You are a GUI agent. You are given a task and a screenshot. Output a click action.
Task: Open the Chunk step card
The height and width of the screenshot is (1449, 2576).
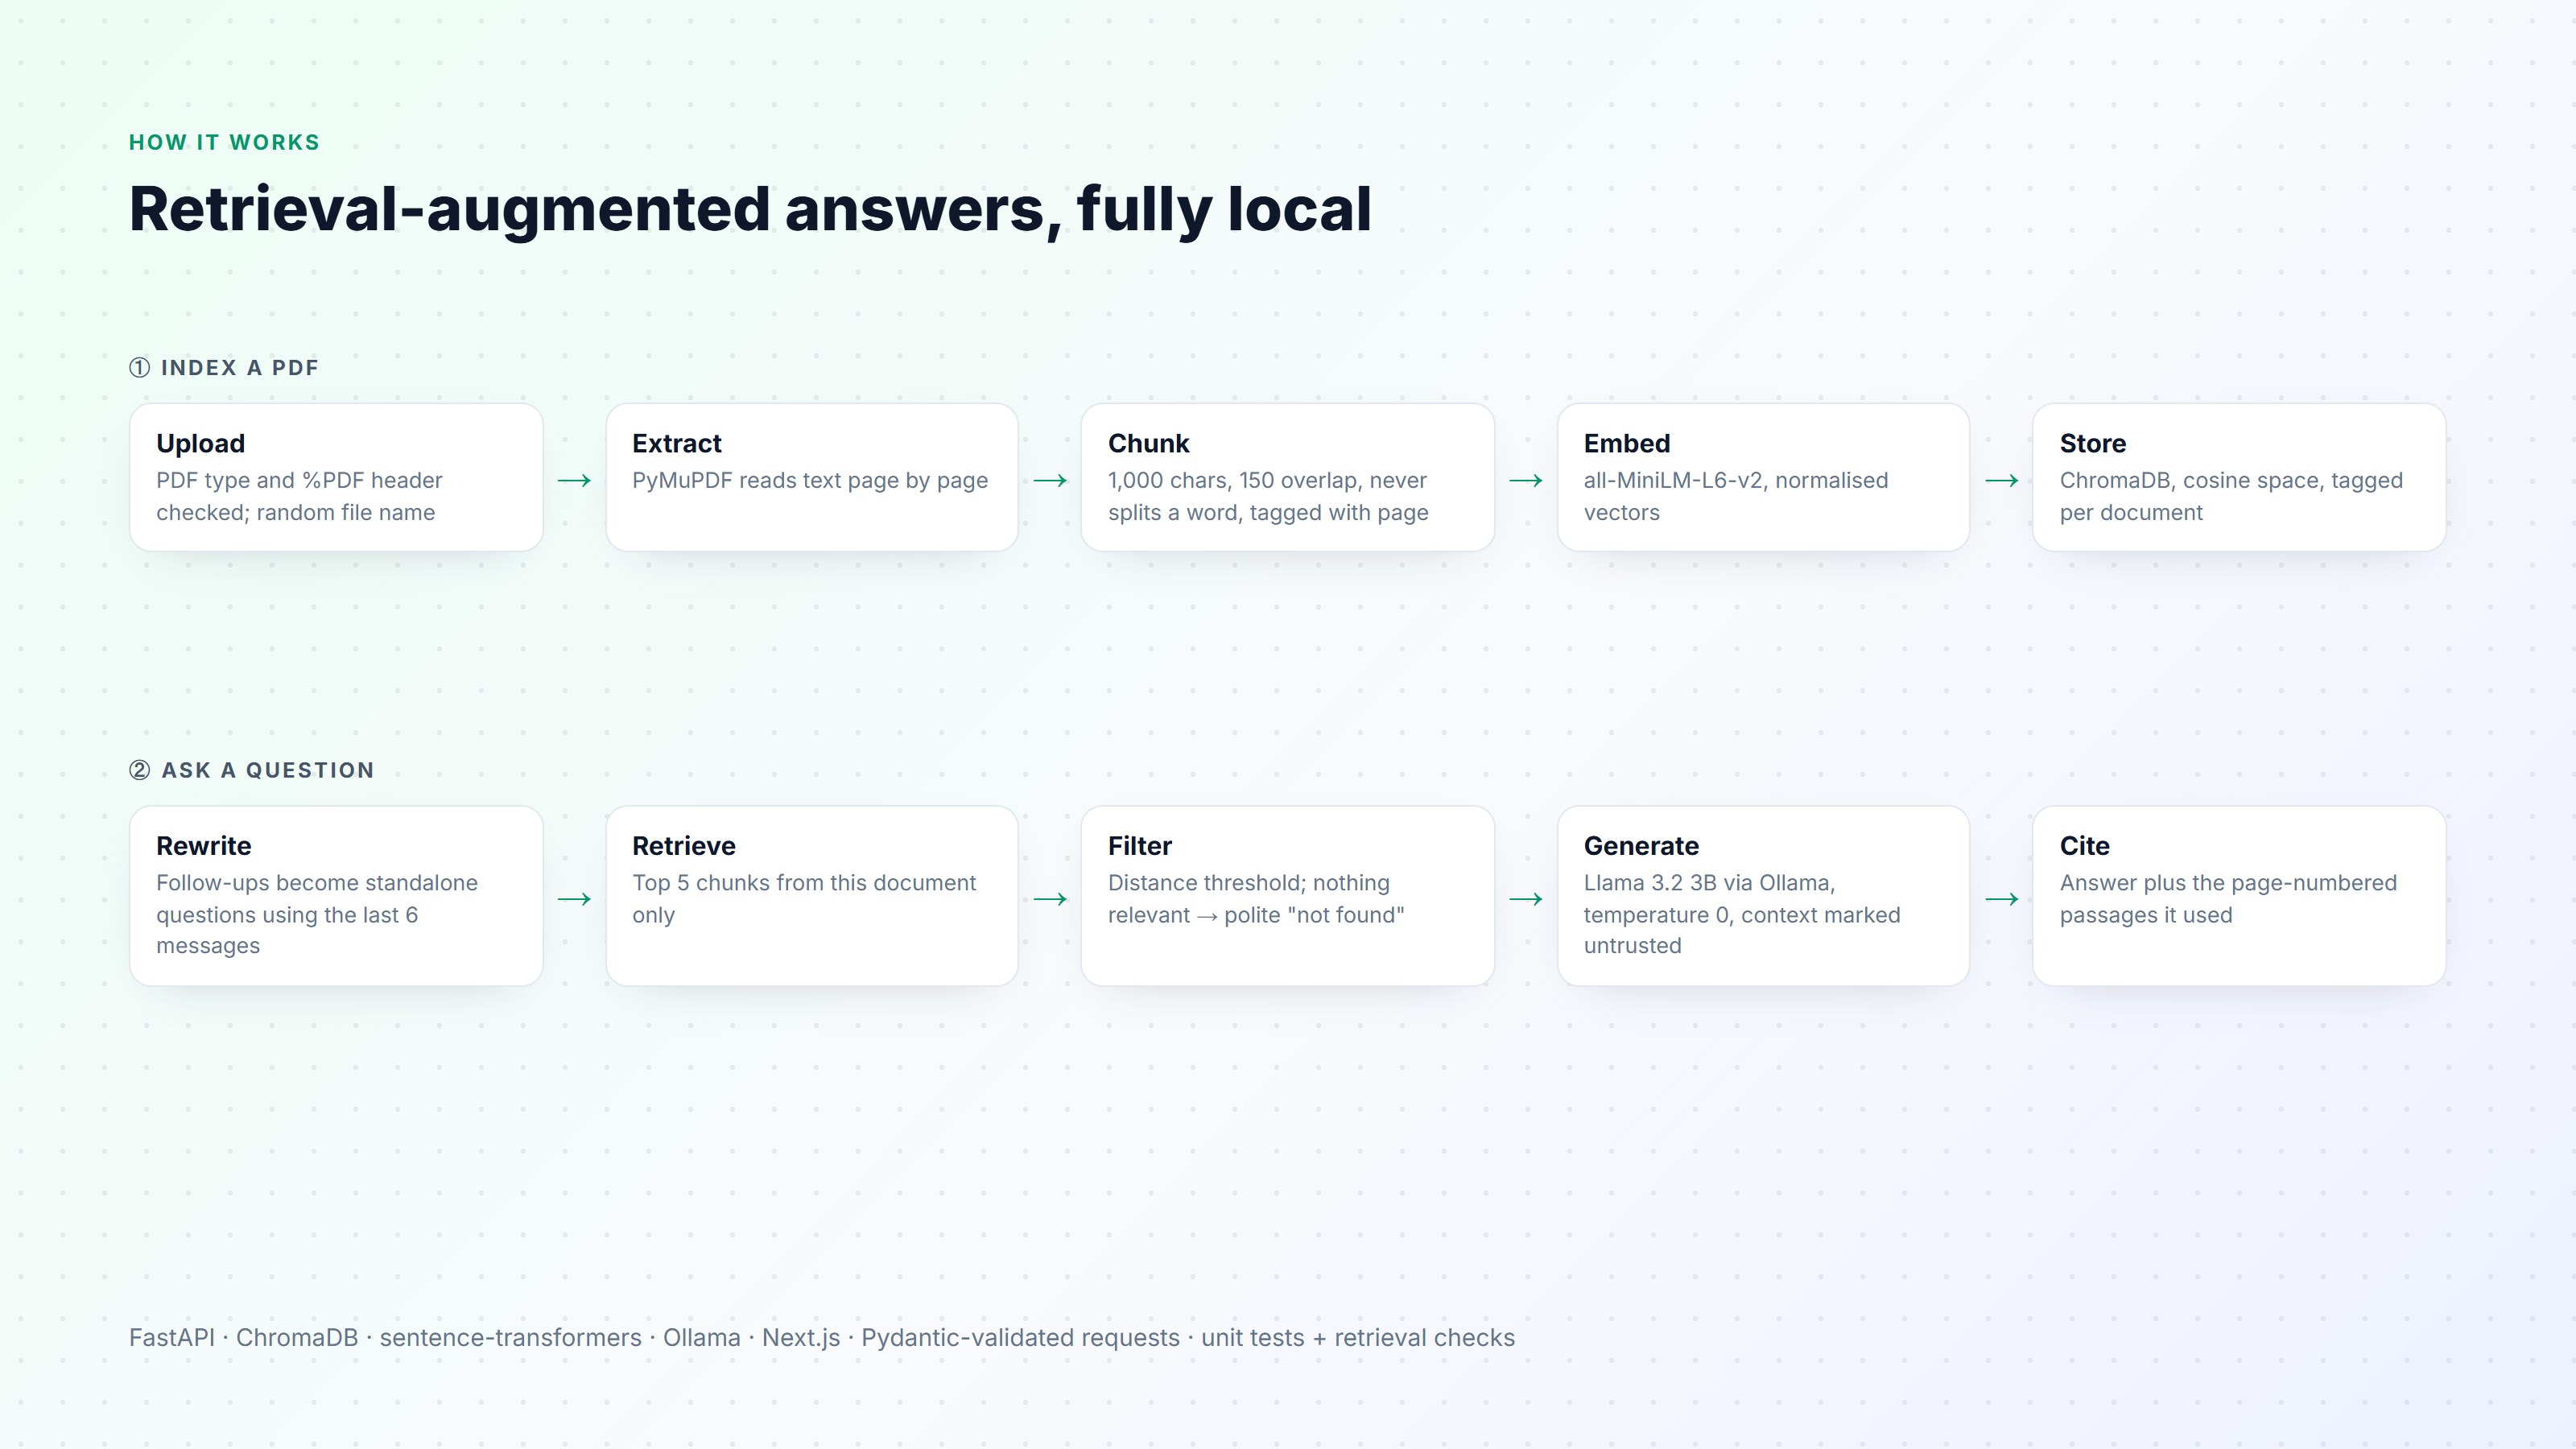click(1288, 477)
